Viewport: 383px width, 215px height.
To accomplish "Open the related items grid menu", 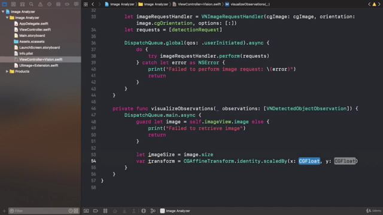I will (86, 4).
